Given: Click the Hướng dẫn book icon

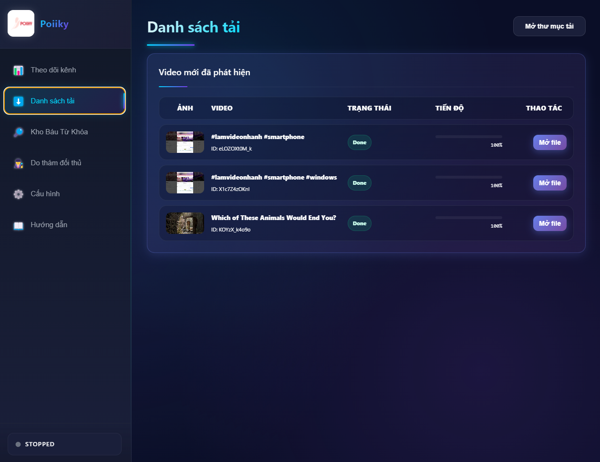Looking at the screenshot, I should 19,225.
